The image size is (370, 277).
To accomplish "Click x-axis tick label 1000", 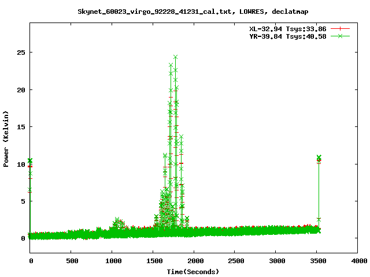I will tap(113, 261).
